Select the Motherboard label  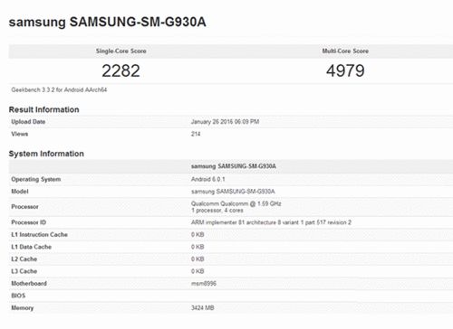(x=29, y=284)
